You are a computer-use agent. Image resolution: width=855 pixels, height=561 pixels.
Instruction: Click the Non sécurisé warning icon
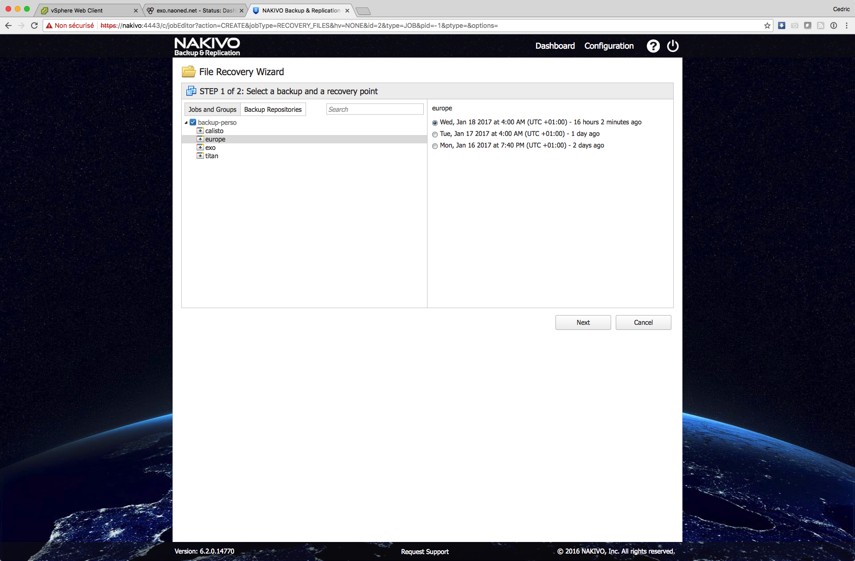49,26
